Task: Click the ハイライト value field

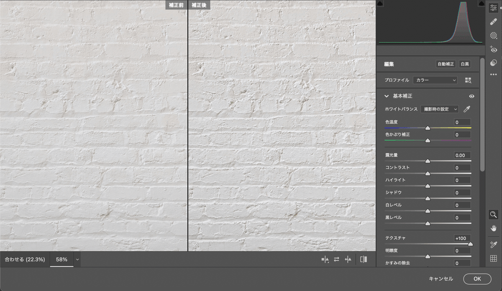Action: (462, 180)
